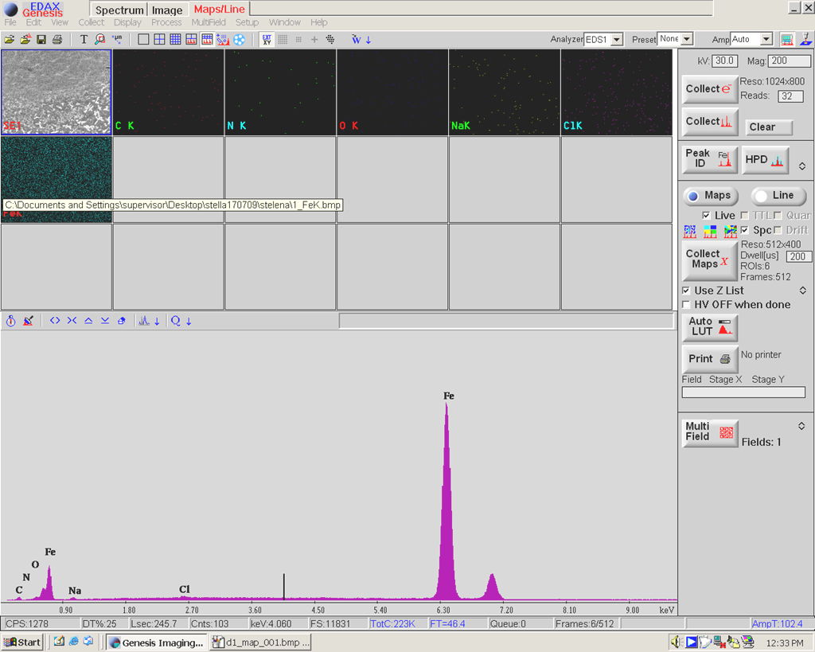The height and width of the screenshot is (652, 815).
Task: Open the Process menu
Action: pos(166,22)
